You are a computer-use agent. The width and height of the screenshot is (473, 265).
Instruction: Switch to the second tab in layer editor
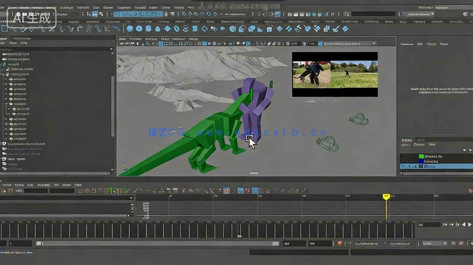[421, 140]
